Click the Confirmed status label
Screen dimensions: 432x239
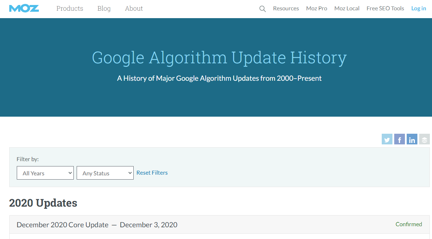[x=409, y=224]
